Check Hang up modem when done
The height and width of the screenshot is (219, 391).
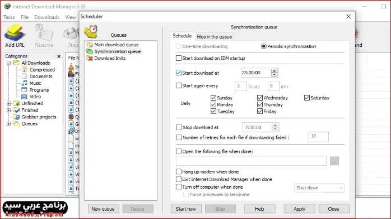point(179,172)
